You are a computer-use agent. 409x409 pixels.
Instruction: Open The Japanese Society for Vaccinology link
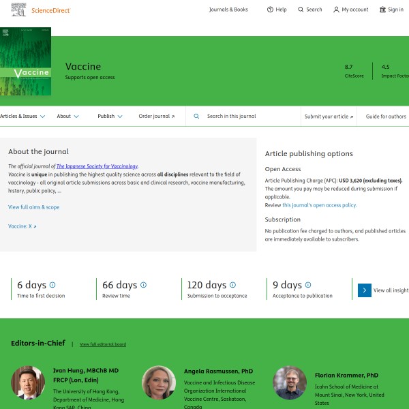pyautogui.click(x=97, y=166)
